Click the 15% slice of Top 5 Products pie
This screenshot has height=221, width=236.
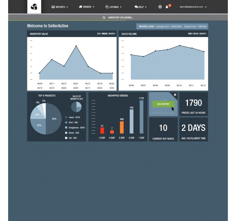pyautogui.click(x=37, y=115)
